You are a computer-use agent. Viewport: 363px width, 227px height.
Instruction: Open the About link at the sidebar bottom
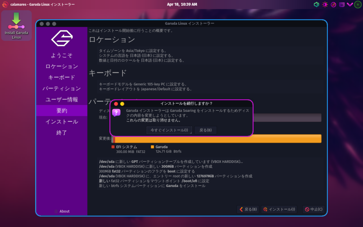click(62, 211)
